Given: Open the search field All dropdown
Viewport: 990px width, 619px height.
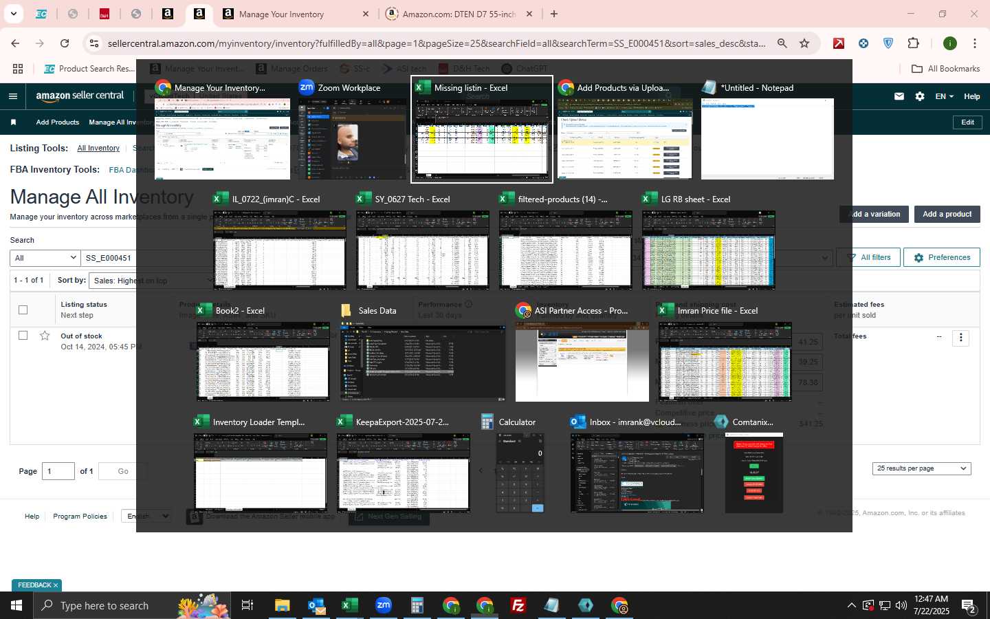Looking at the screenshot, I should click(45, 258).
